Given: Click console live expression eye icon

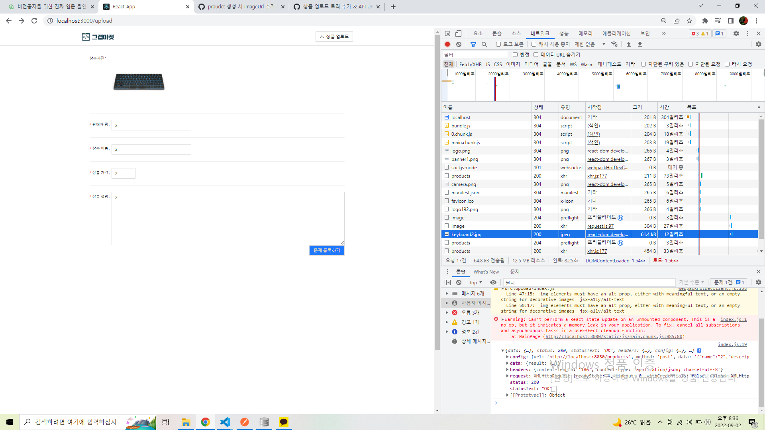Looking at the screenshot, I should pyautogui.click(x=493, y=282).
